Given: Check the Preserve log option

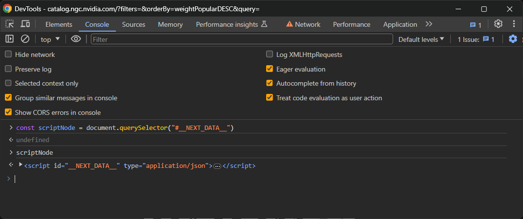Looking at the screenshot, I should click(x=8, y=69).
